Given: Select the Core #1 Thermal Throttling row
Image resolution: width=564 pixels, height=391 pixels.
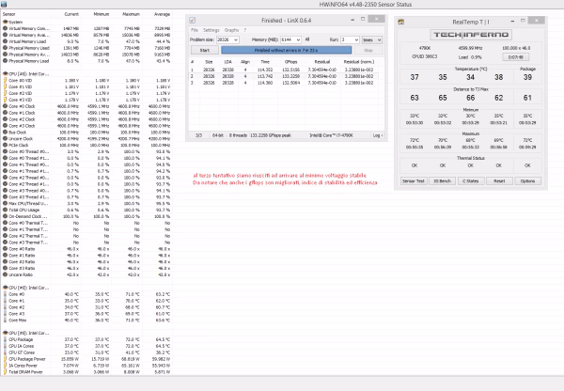Looking at the screenshot, I should click(86, 229).
